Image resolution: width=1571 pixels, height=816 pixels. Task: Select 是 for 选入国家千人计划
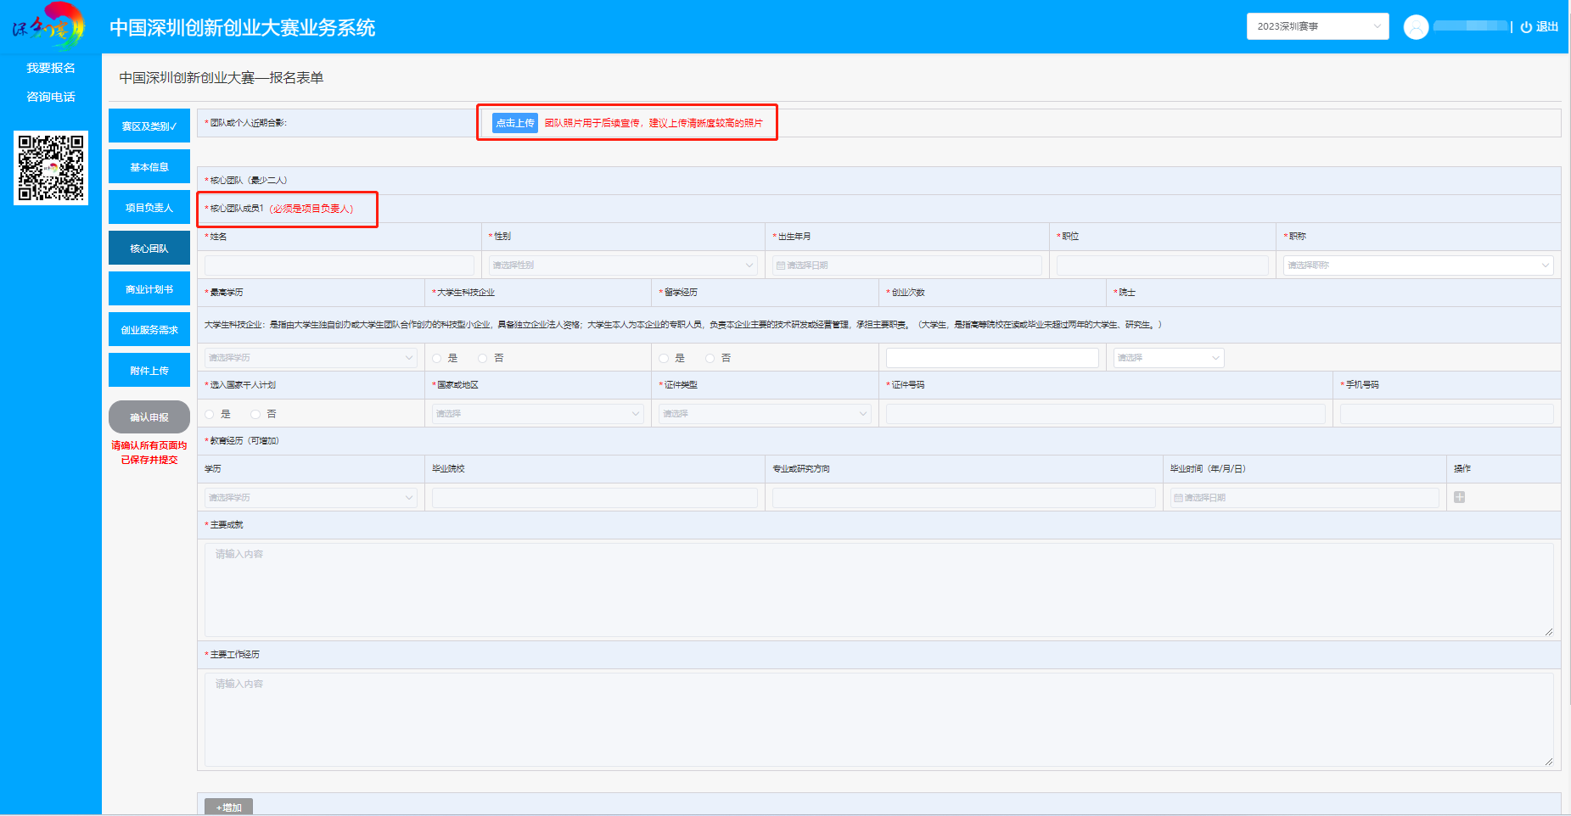click(x=210, y=414)
